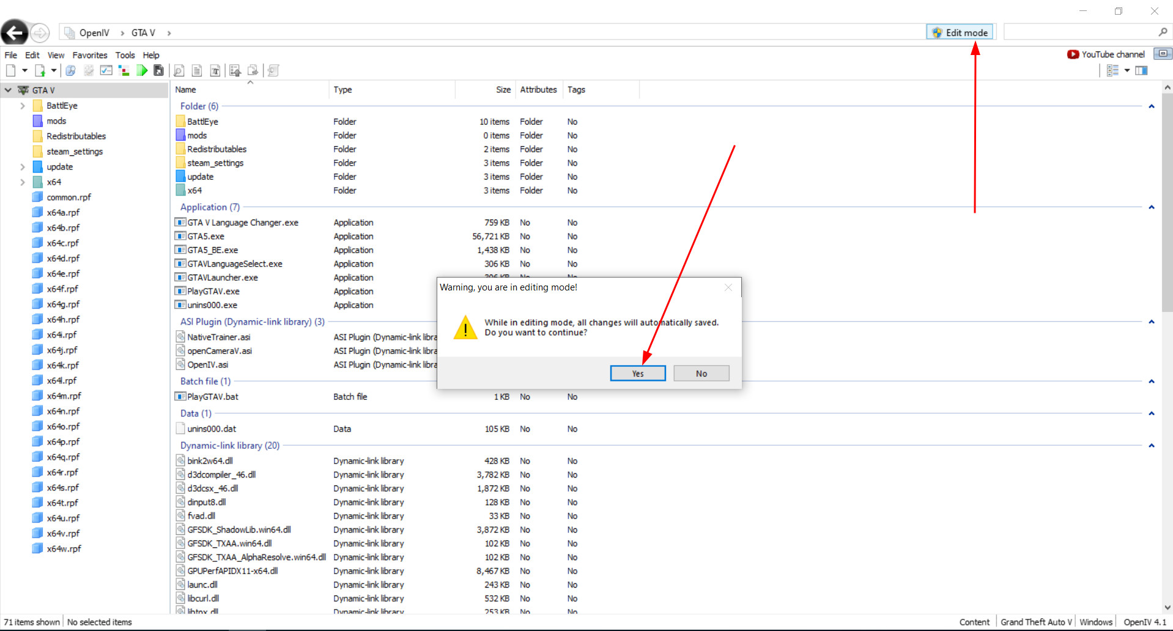Select the dinput8.dll file row
This screenshot has height=631, width=1173.
coord(376,503)
